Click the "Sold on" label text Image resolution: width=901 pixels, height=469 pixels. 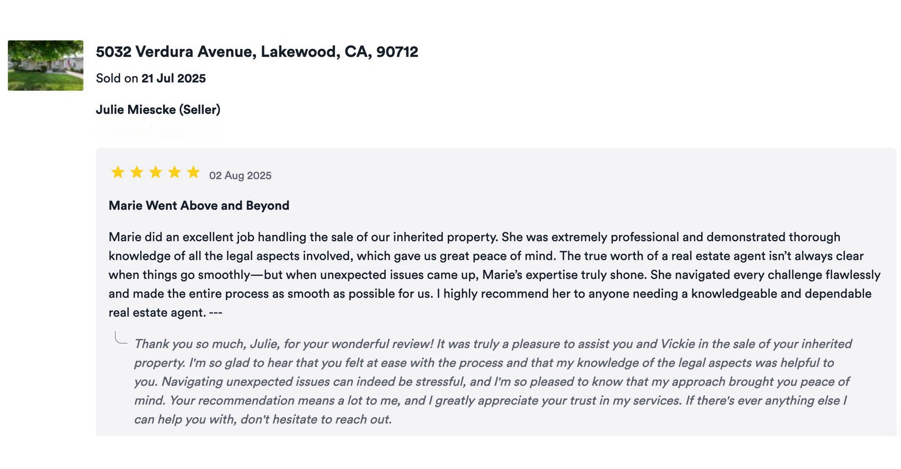point(117,78)
